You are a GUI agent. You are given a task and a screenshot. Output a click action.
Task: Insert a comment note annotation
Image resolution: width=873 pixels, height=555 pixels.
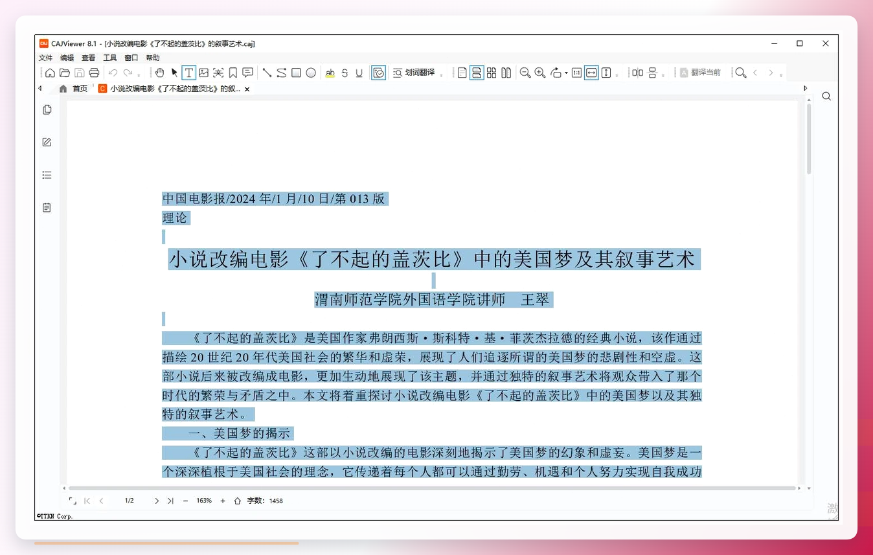[247, 73]
